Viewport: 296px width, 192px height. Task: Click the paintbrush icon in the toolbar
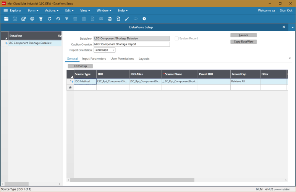127,19
